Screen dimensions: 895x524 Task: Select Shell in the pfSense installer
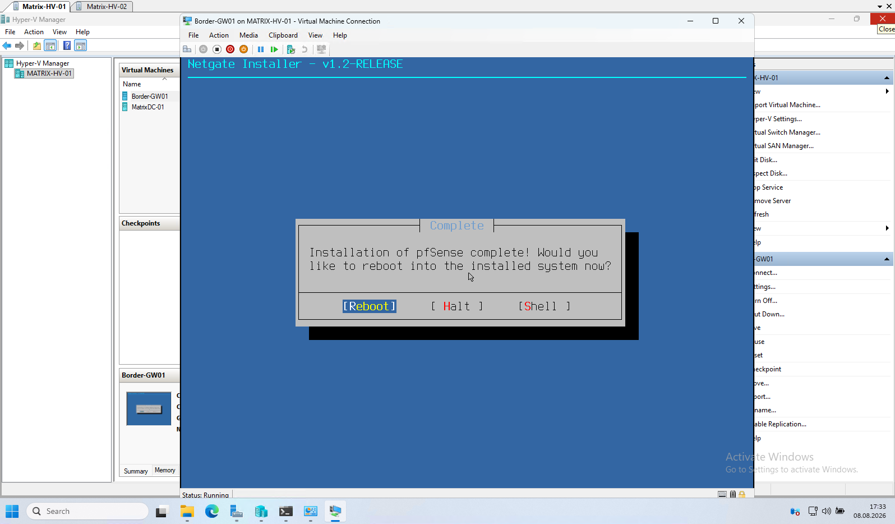click(544, 306)
